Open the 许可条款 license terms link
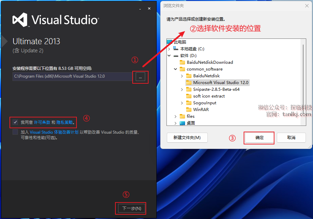The height and width of the screenshot is (219, 313). click(42, 122)
